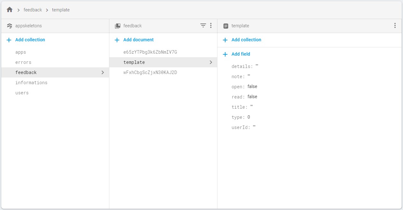This screenshot has width=403, height=210.
Task: Select the template breadcrumb item
Action: click(61, 10)
